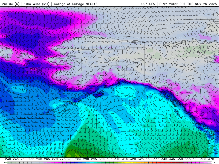Click the 275 colorbar scale label
This screenshot has height=164, width=219.
pos(63,159)
